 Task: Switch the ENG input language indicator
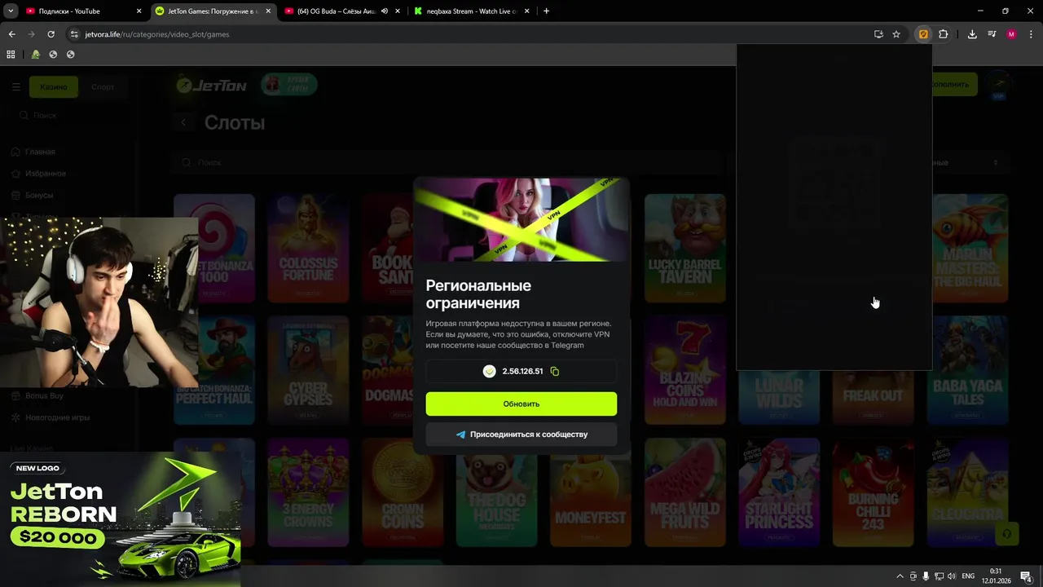(x=968, y=576)
